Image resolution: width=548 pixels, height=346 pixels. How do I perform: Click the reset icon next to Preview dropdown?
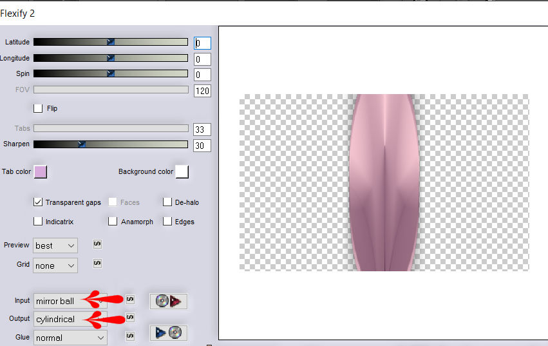[97, 244]
